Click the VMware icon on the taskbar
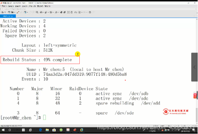Viewport: 198px width, 134px height. [81, 130]
